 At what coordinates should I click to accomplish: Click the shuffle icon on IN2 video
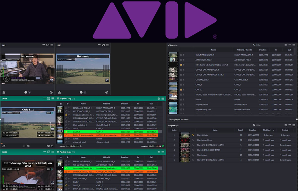(x=107, y=80)
